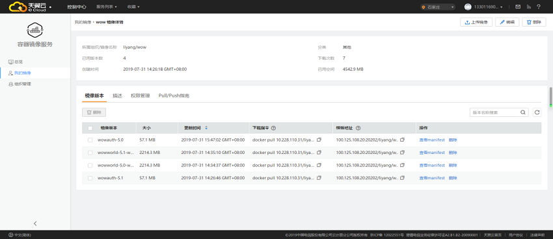Image resolution: width=553 pixels, height=239 pixels.
Task: Open 法律声明 footer link
Action: click(537, 234)
